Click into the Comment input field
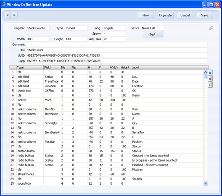The height and width of the screenshot is (196, 222). (x=116, y=44)
